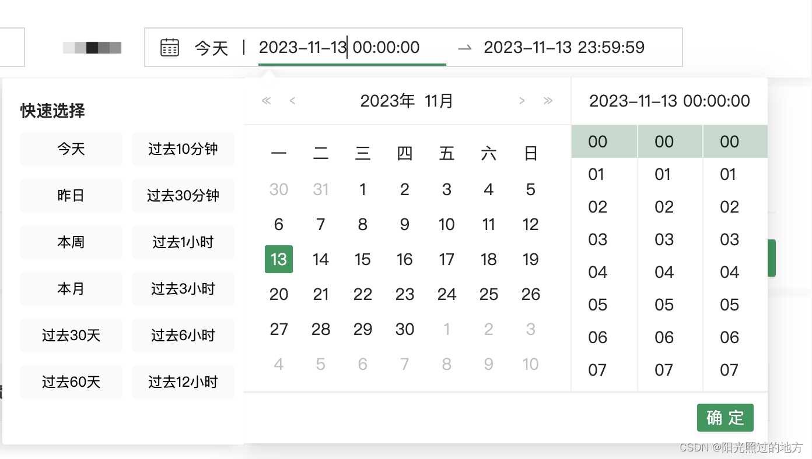Click the end date 2023-11-13 23:59:59 field
The height and width of the screenshot is (459, 812).
(x=563, y=47)
